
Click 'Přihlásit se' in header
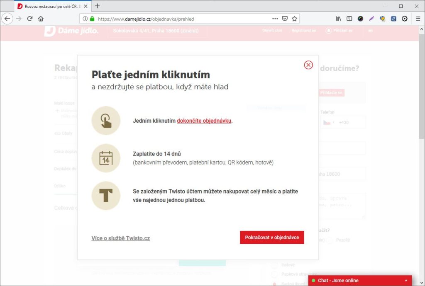pos(340,31)
